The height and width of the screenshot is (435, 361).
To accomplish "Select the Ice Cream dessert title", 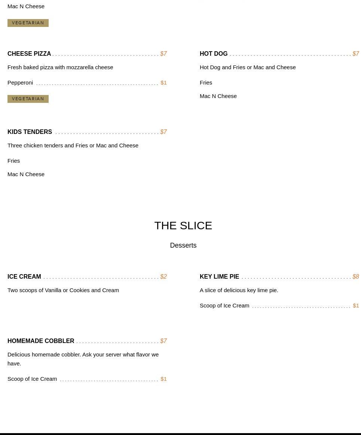I will pyautogui.click(x=24, y=277).
